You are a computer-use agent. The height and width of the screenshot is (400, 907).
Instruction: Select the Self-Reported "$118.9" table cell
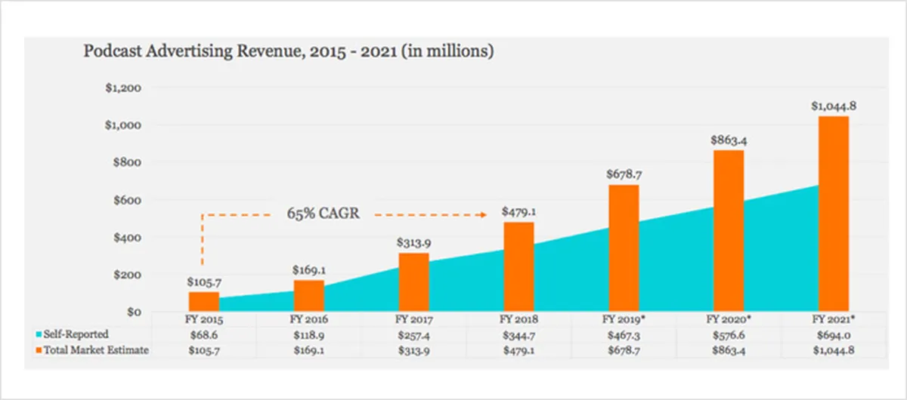(x=308, y=334)
